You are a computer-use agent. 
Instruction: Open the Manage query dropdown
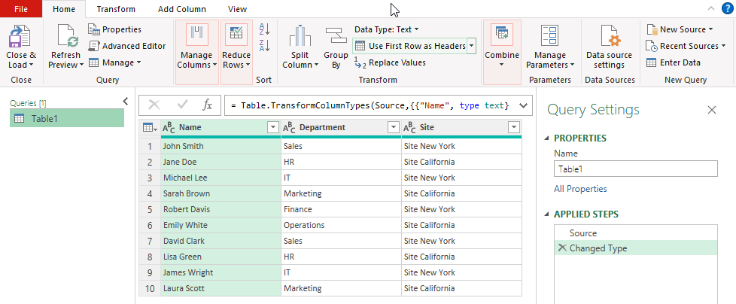(114, 62)
